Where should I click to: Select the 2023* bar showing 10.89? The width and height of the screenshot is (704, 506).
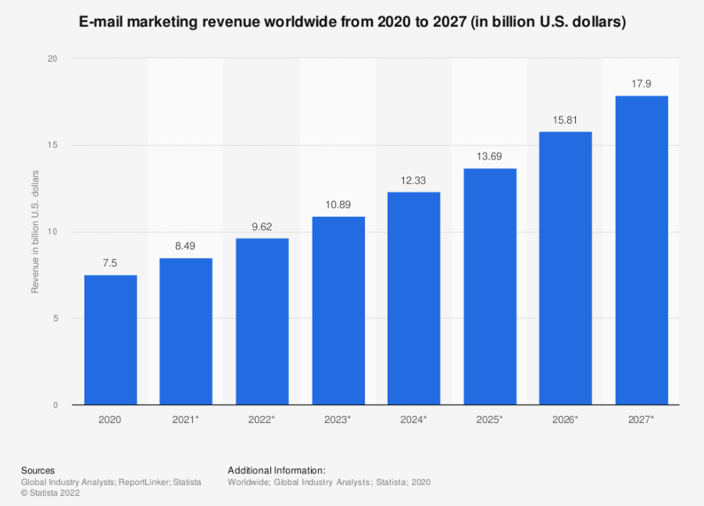coord(338,310)
